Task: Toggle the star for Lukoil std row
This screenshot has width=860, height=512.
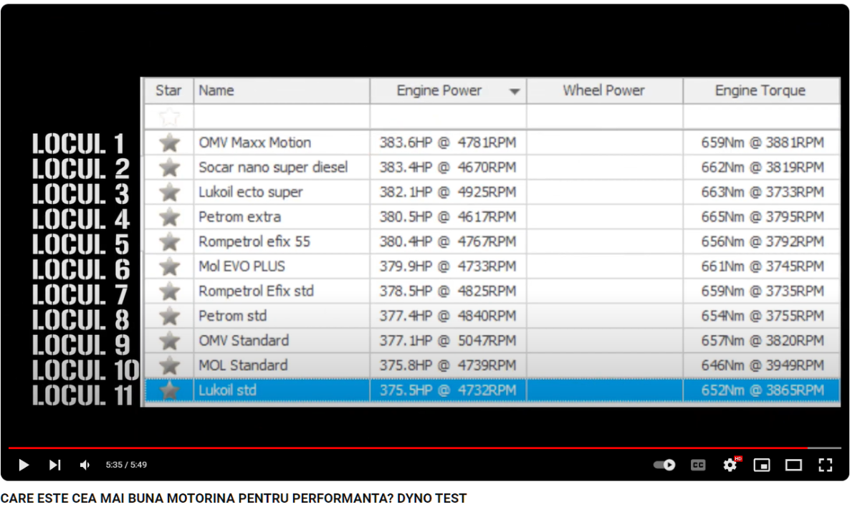Action: tap(169, 390)
